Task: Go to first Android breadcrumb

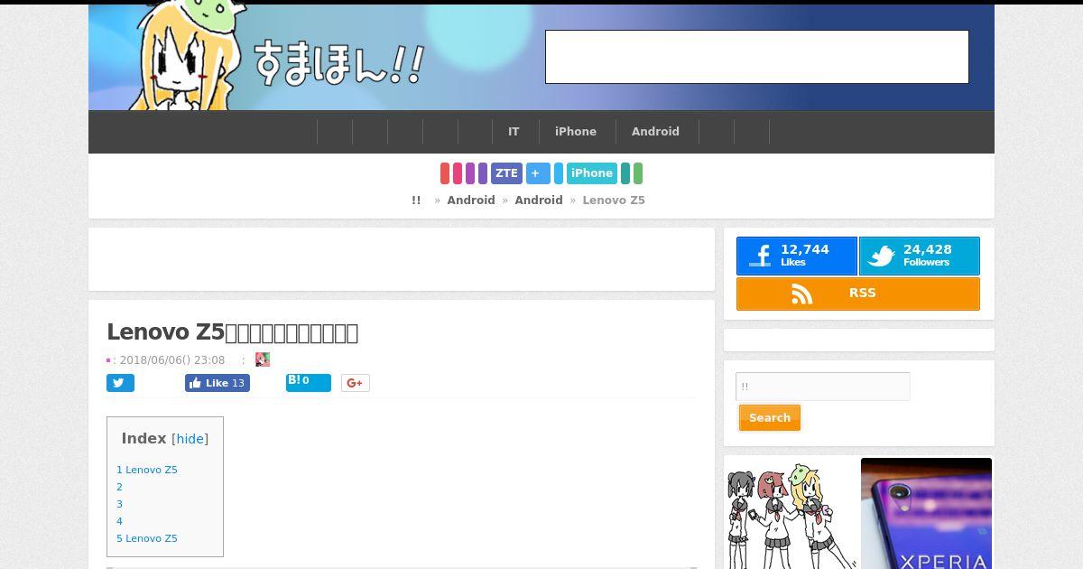Action: pos(471,201)
